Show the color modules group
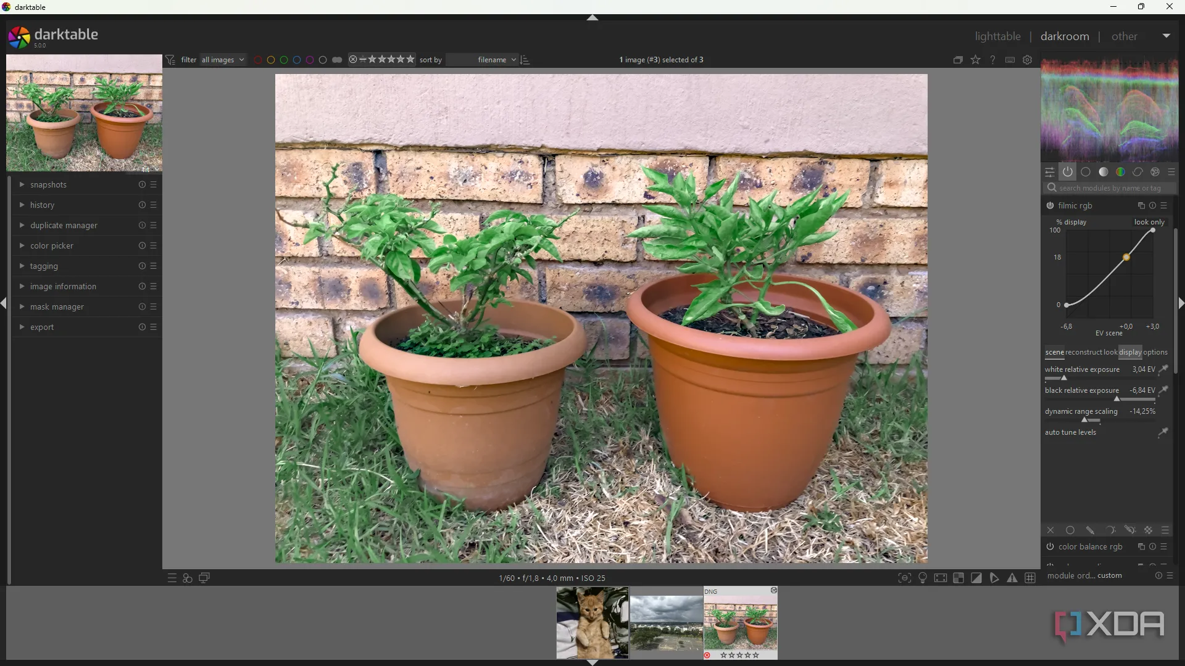1185x666 pixels. coord(1121,172)
